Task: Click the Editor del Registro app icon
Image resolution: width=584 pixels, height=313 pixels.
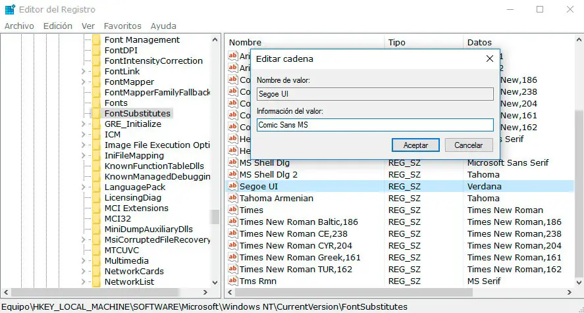Action: [x=10, y=9]
